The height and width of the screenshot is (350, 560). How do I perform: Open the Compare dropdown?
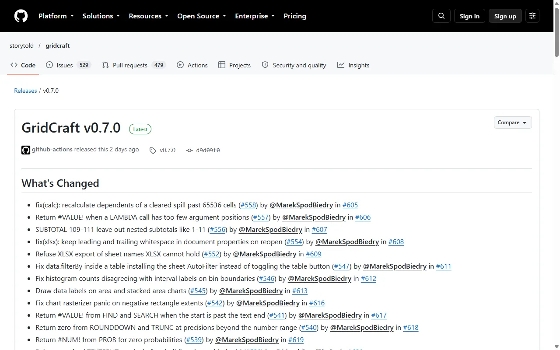point(513,122)
